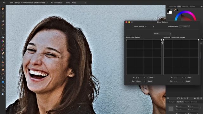Click the right node of the Source Layer Ranges curve
Viewport: 203px width, 114px height.
point(161,40)
